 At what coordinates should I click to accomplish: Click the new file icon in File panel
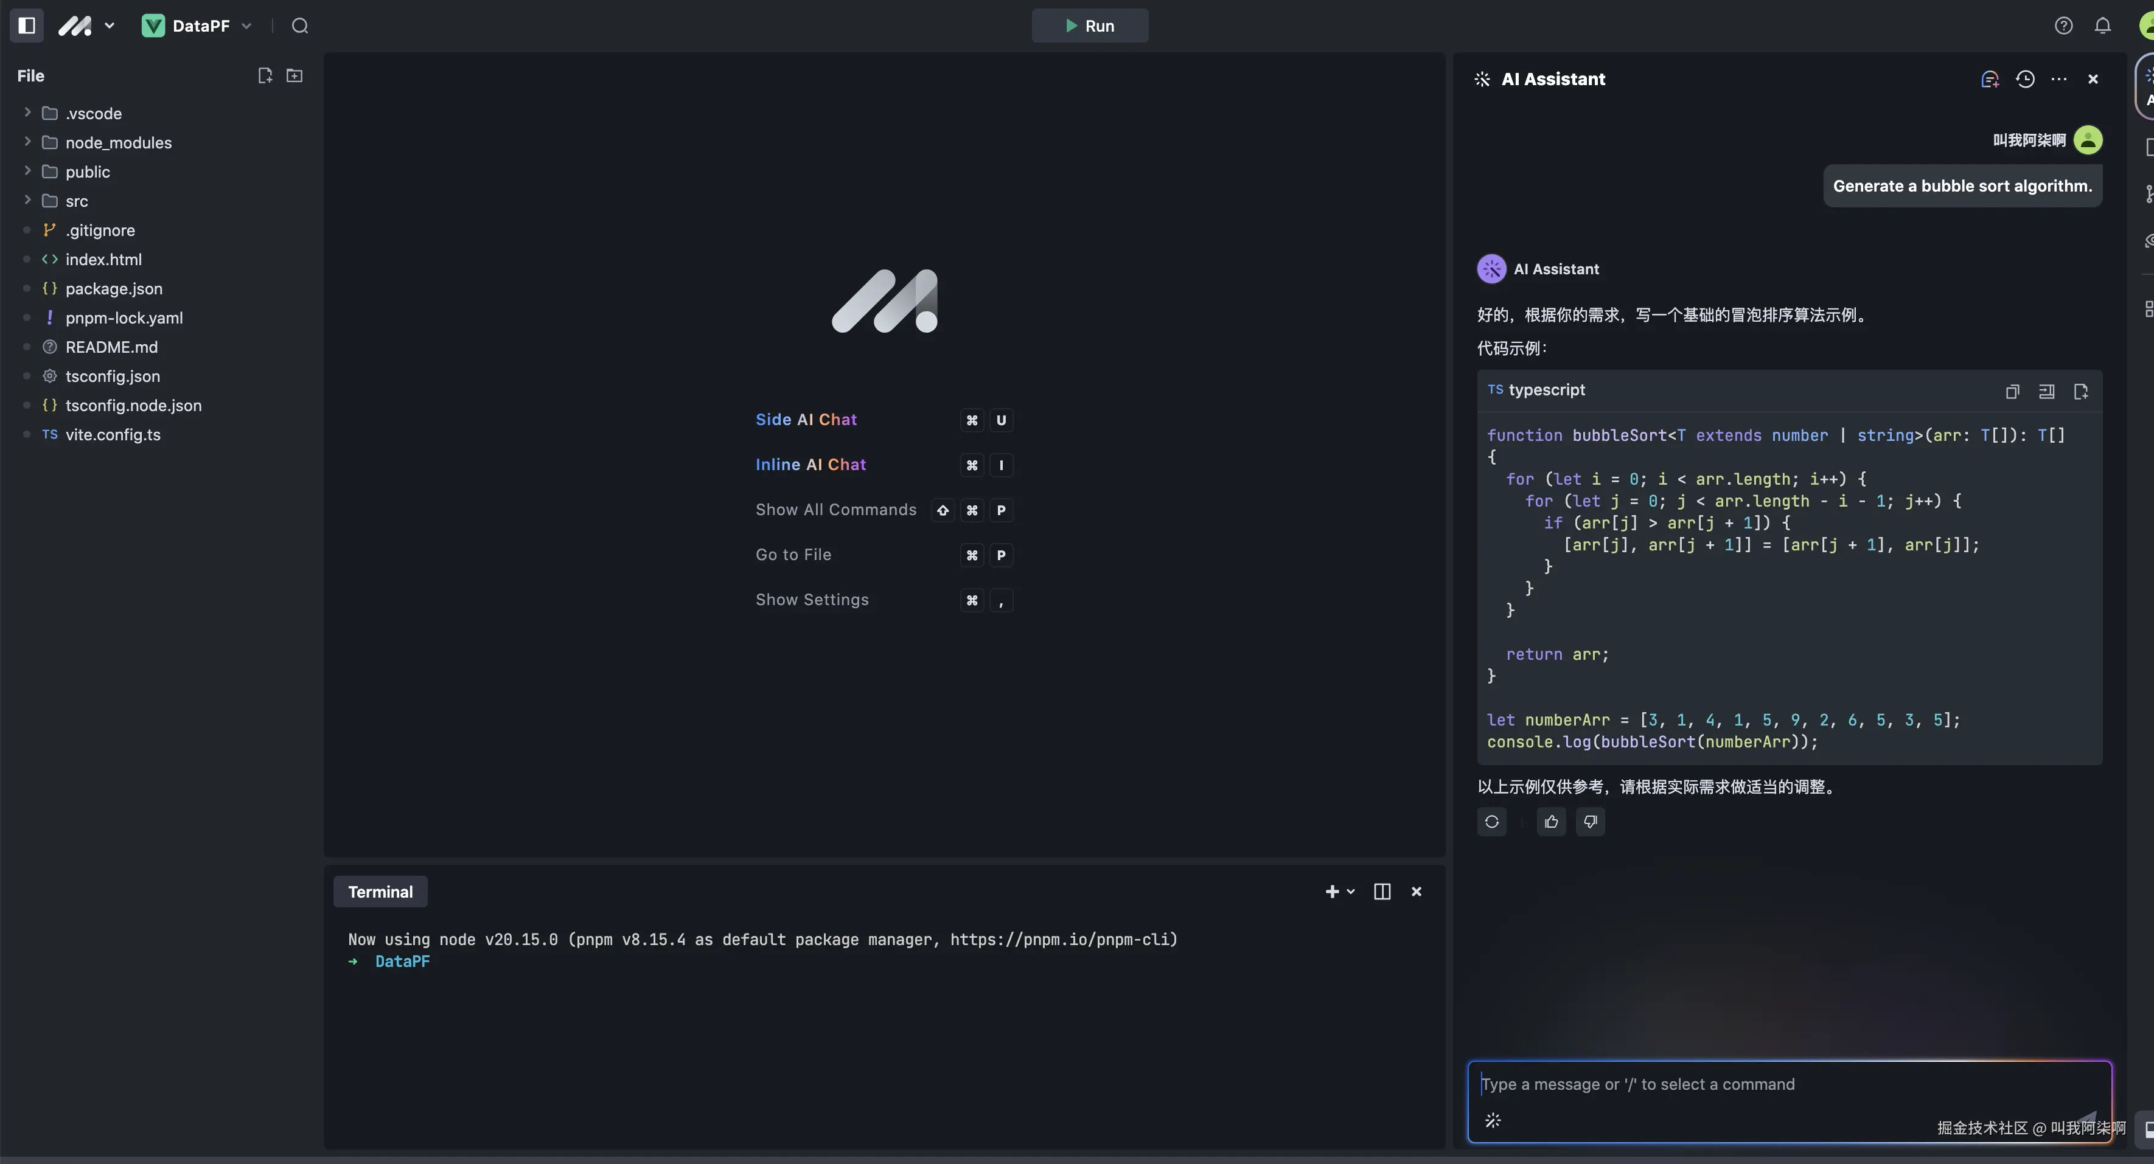(x=265, y=75)
